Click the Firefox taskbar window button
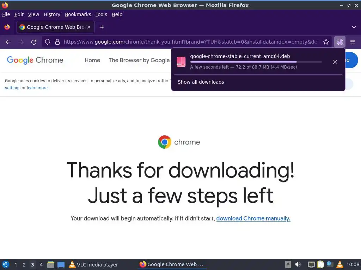361x270 pixels. [x=172, y=264]
